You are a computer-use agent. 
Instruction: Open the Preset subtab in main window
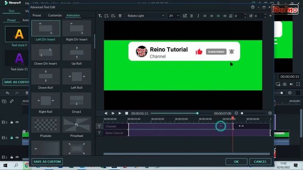pos(11,20)
